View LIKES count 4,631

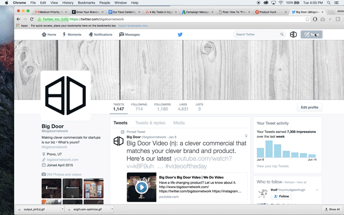tap(183, 107)
